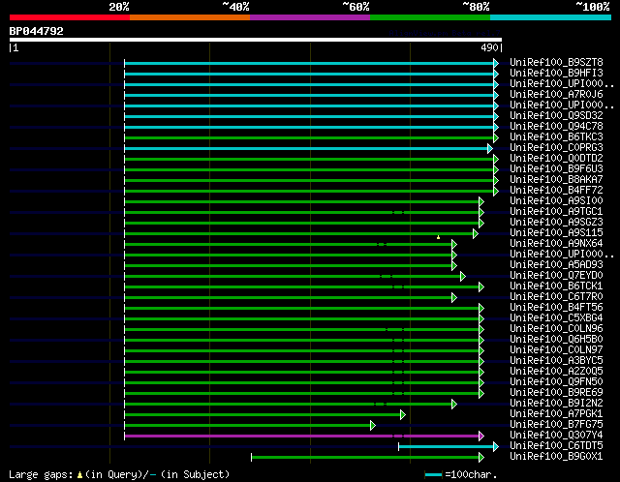The height and width of the screenshot is (482, 620).
Task: Select the UniRef100_B9RE69 label
Action: click(x=556, y=393)
